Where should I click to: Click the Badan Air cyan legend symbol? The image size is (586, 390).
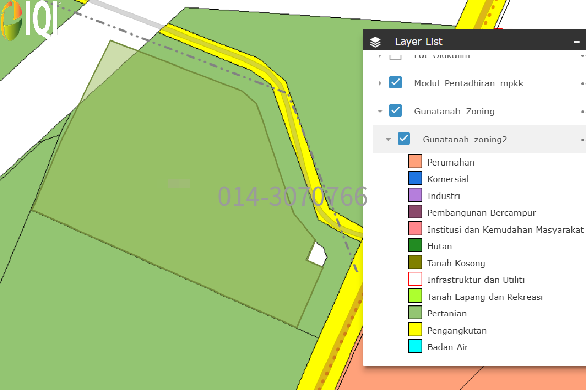pyautogui.click(x=415, y=347)
